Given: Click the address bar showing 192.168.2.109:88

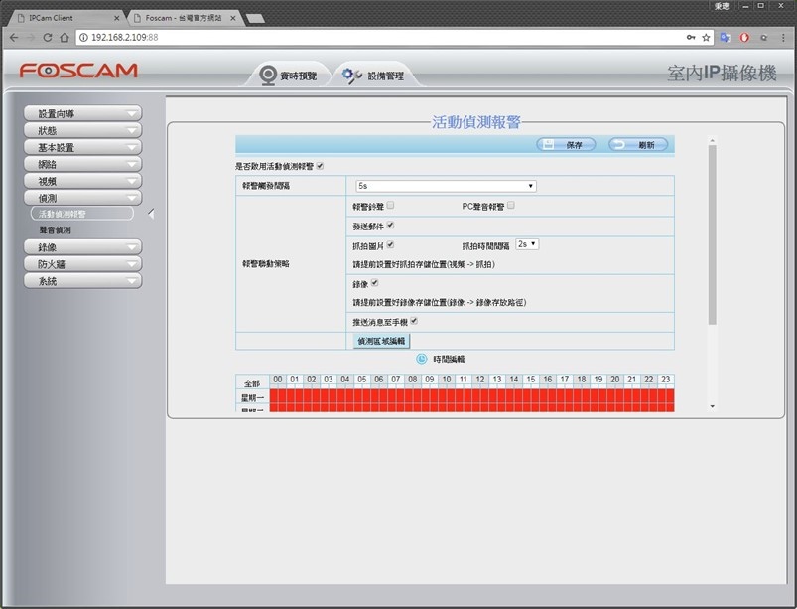Looking at the screenshot, I should (x=381, y=37).
